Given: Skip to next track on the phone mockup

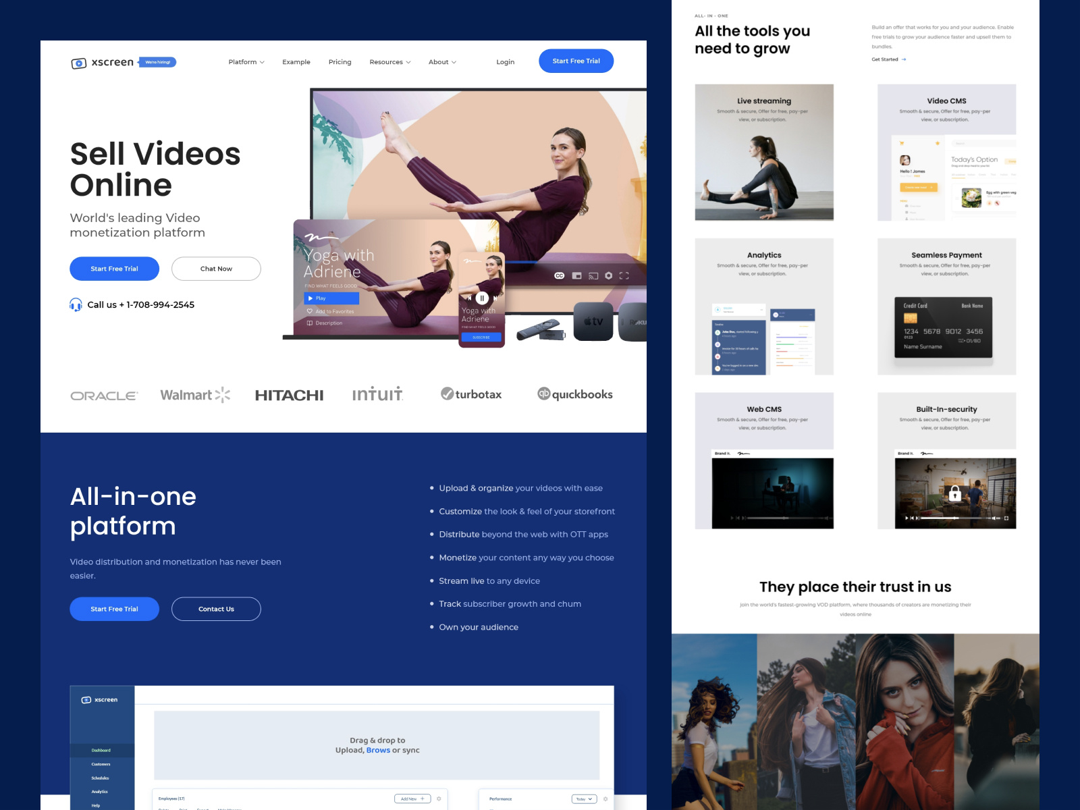Looking at the screenshot, I should [x=494, y=299].
